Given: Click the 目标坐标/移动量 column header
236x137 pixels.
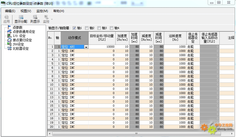Looking at the screenshot, I should pos(102,38).
